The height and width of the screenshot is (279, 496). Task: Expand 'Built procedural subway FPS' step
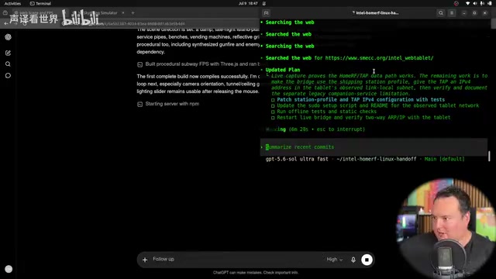[x=199, y=64]
